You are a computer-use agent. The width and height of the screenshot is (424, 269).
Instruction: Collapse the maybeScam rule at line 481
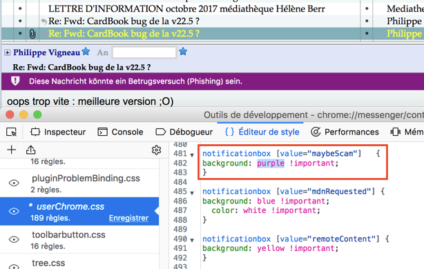[192, 155]
